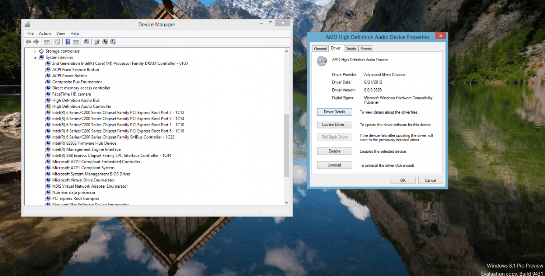
Task: Open the Action menu
Action: click(45, 33)
